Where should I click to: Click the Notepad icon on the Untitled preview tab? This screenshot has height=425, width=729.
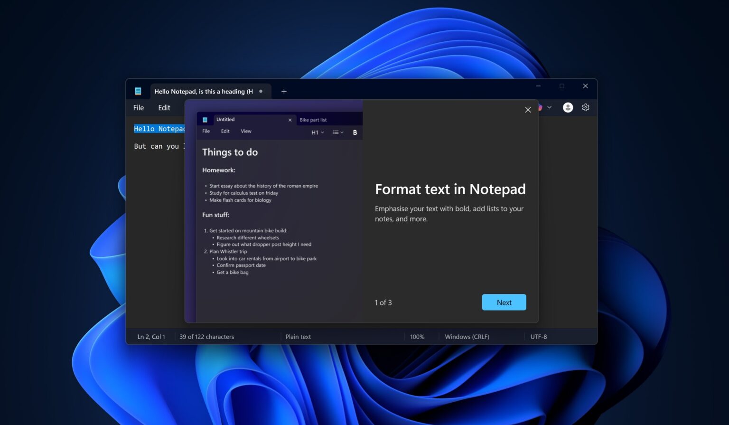206,119
